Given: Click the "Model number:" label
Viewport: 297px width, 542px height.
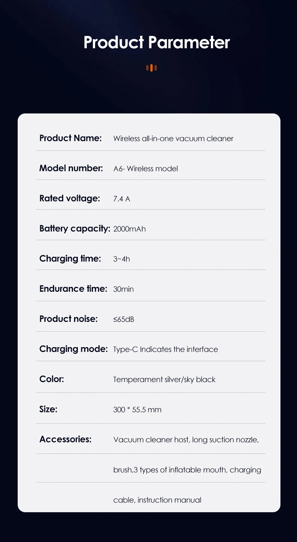Looking at the screenshot, I should pos(71,168).
